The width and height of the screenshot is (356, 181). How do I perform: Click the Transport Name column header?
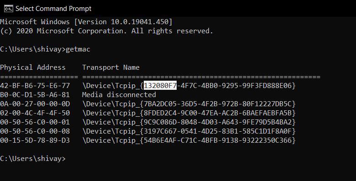(111, 67)
